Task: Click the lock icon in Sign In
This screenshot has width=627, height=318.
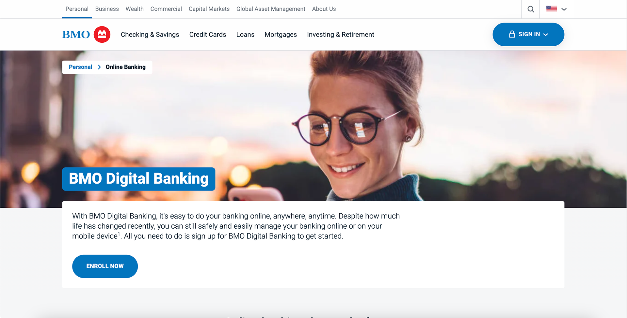Action: (x=512, y=34)
